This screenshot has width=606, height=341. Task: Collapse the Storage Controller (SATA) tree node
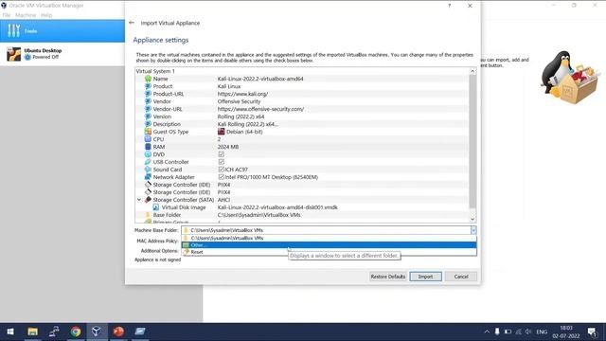[139, 200]
